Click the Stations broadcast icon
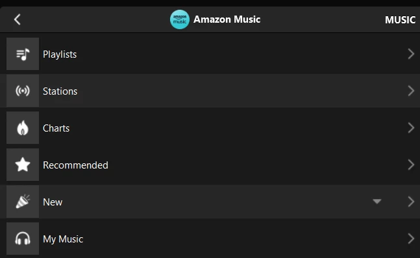Screen dimensions: 420x258 tap(23, 91)
